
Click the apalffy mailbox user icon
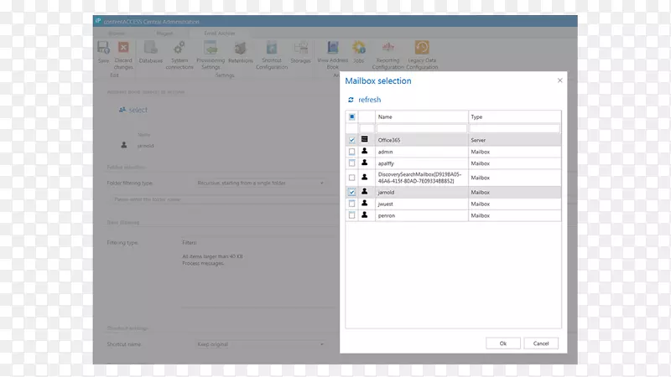[x=365, y=163]
